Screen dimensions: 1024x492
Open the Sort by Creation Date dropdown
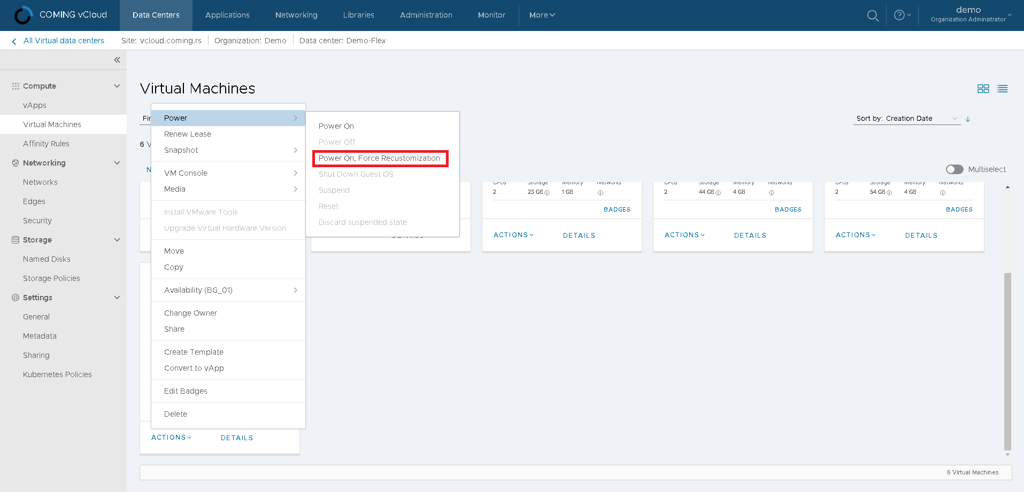click(906, 119)
